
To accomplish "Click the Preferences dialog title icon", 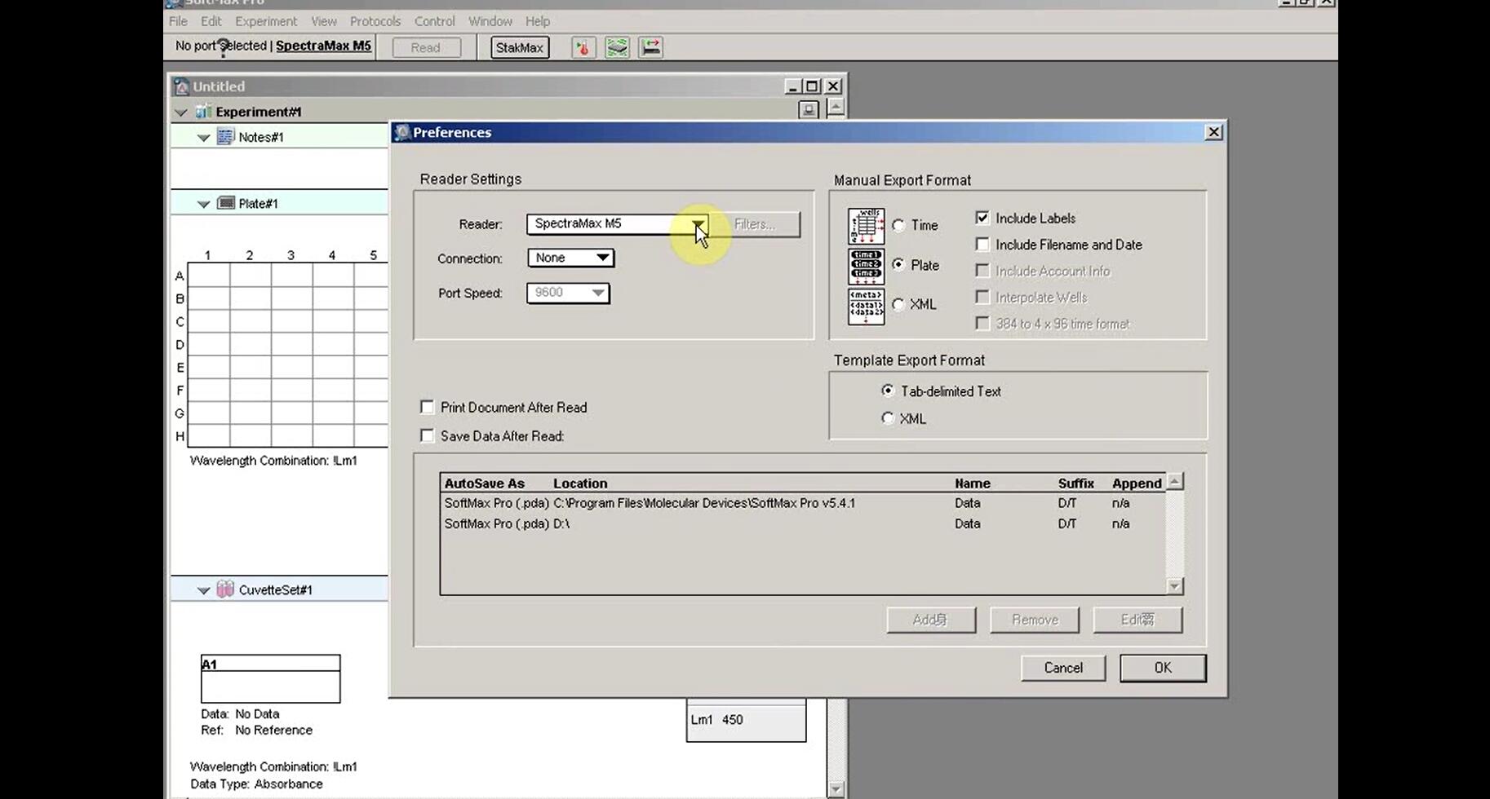I will 401,132.
